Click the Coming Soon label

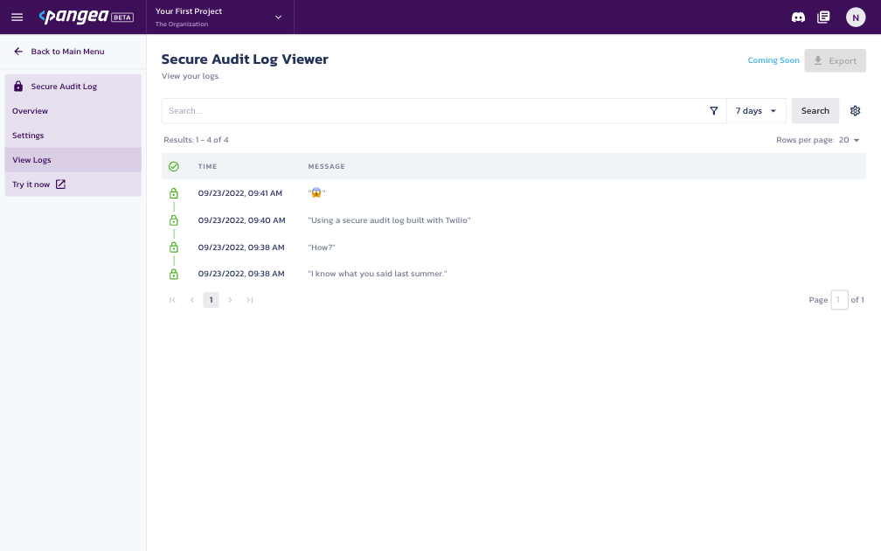(x=773, y=60)
